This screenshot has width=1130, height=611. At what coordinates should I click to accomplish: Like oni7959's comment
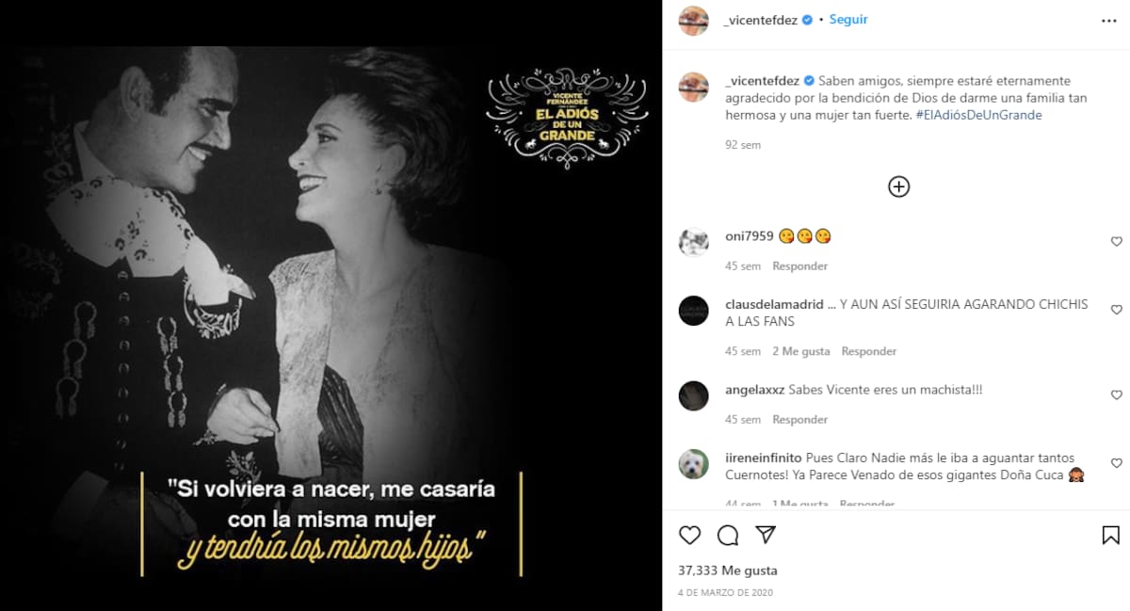click(x=1117, y=242)
